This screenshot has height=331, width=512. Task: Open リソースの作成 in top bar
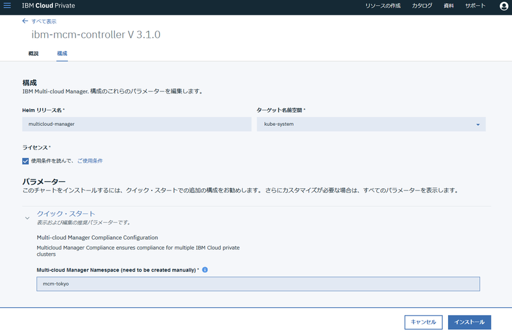pos(383,6)
